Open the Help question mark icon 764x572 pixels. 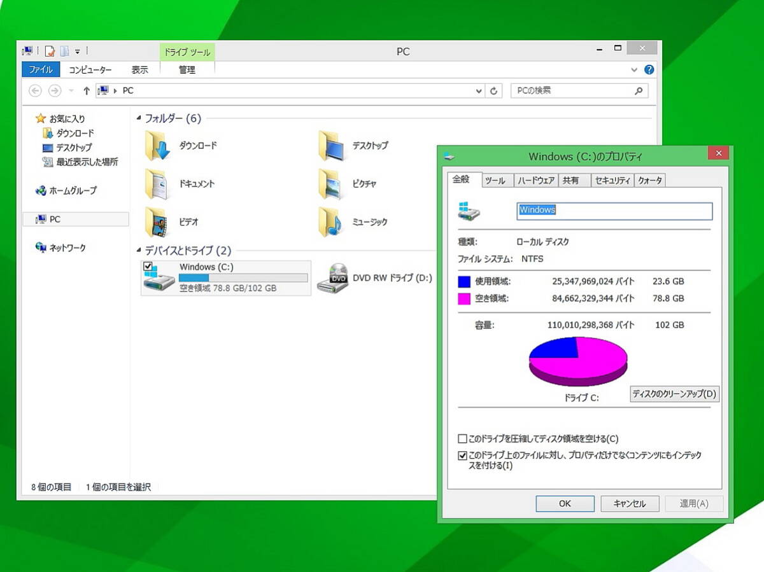[x=649, y=70]
